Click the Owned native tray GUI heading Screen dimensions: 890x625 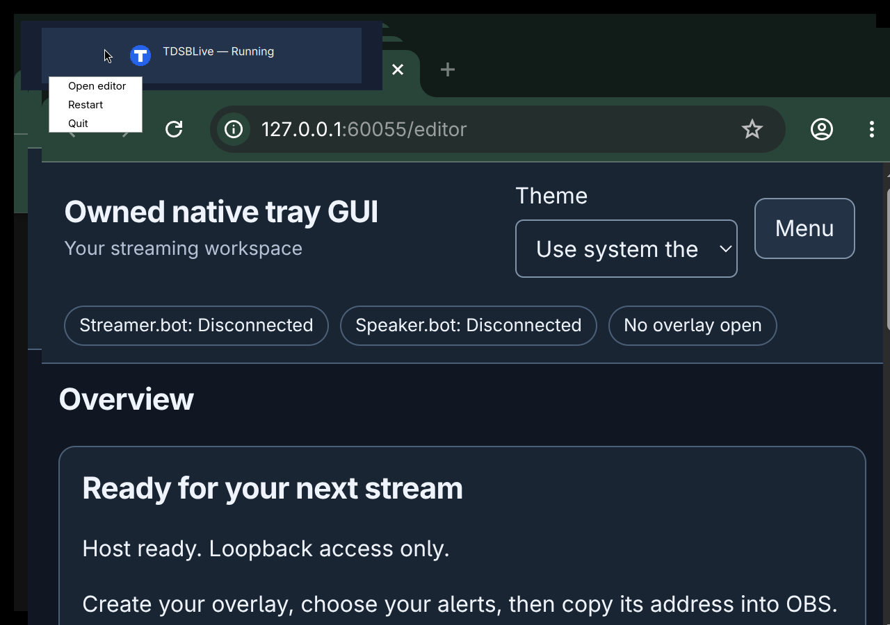[221, 212]
